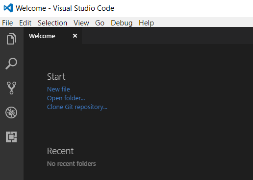Screen dimensions: 253x180
Task: Select the Welcome tab
Action: pos(52,36)
